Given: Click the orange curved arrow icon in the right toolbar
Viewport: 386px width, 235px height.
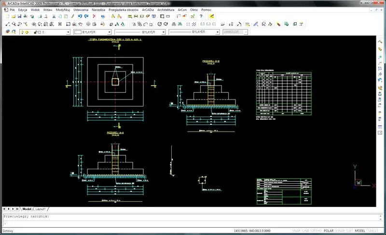Looking at the screenshot, I should [380, 88].
